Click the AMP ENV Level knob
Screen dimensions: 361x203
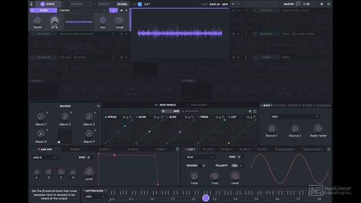click(89, 171)
